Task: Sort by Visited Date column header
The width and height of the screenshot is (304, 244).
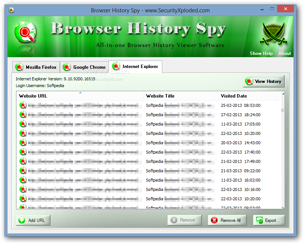Action: (x=248, y=96)
